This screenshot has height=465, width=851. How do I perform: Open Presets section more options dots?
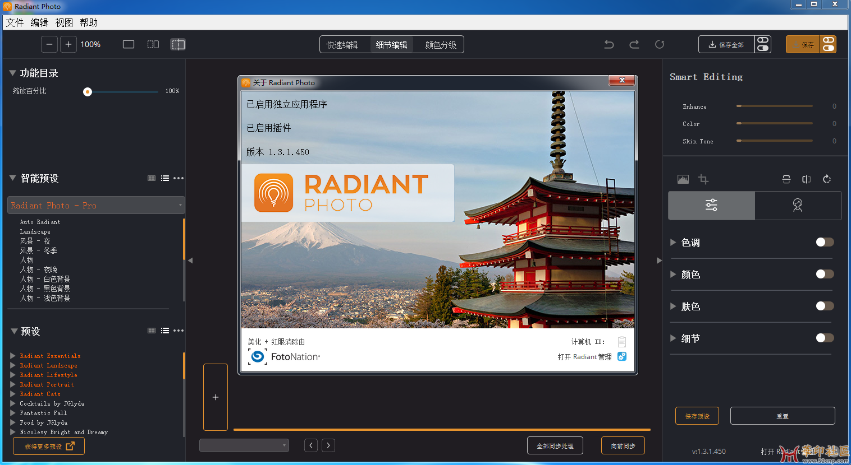pos(179,331)
